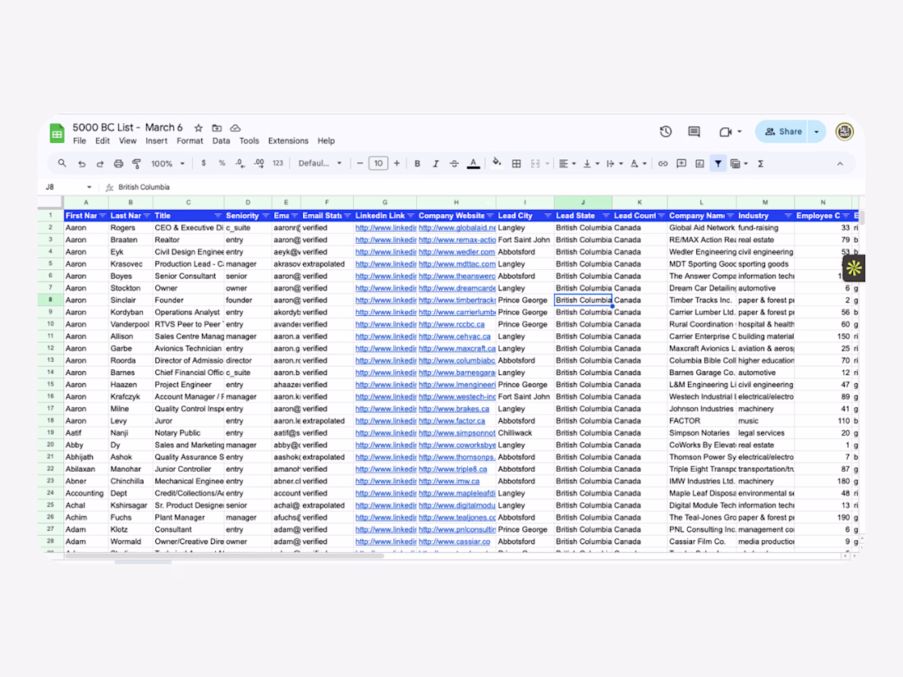Open the globalaid company website link
The image size is (903, 677).
click(457, 228)
